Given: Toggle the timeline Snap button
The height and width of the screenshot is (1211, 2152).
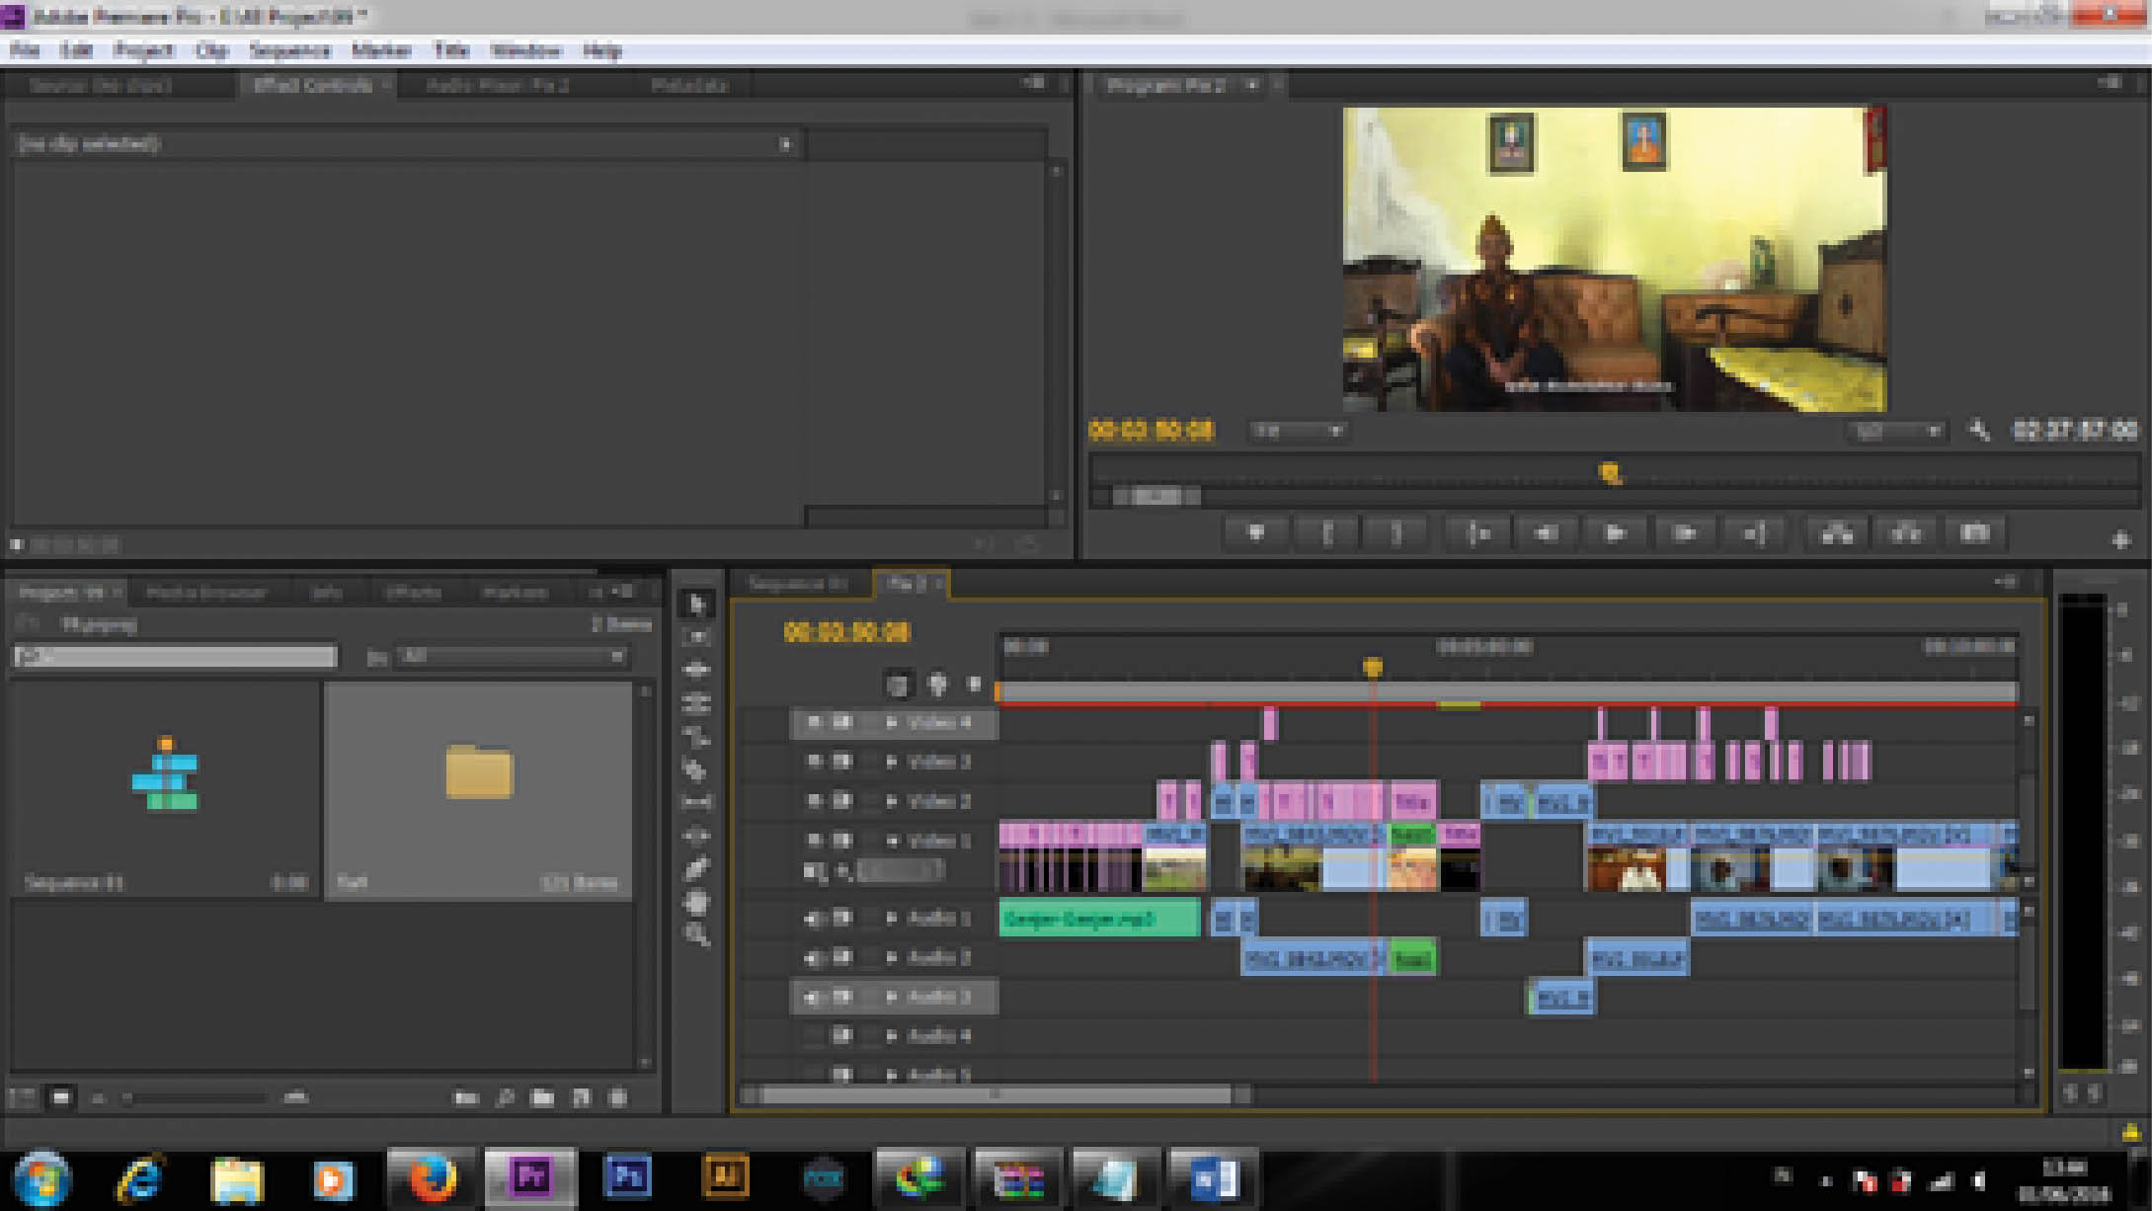Looking at the screenshot, I should (897, 684).
